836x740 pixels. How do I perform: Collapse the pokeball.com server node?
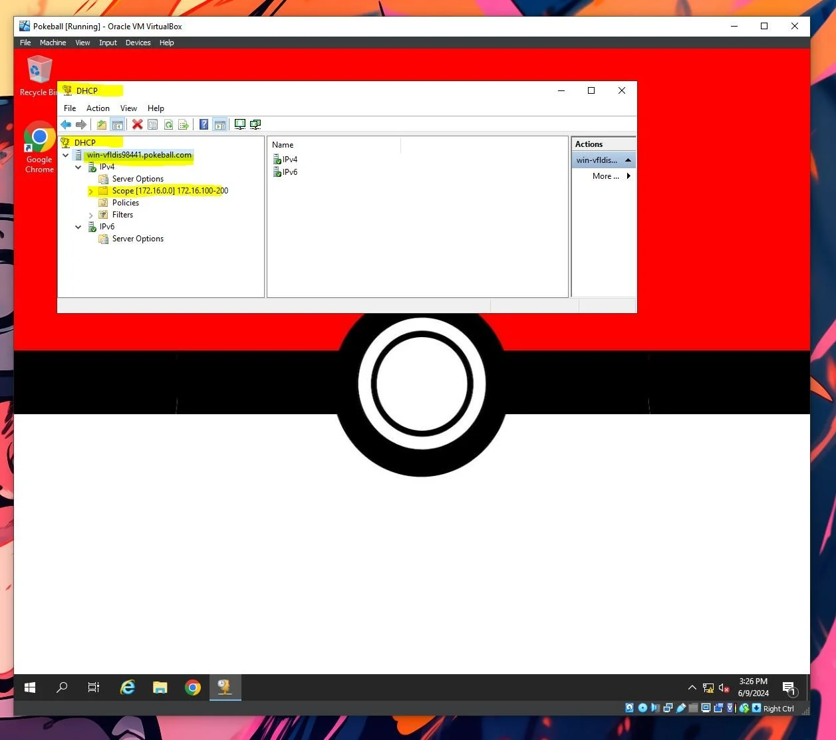(x=65, y=155)
